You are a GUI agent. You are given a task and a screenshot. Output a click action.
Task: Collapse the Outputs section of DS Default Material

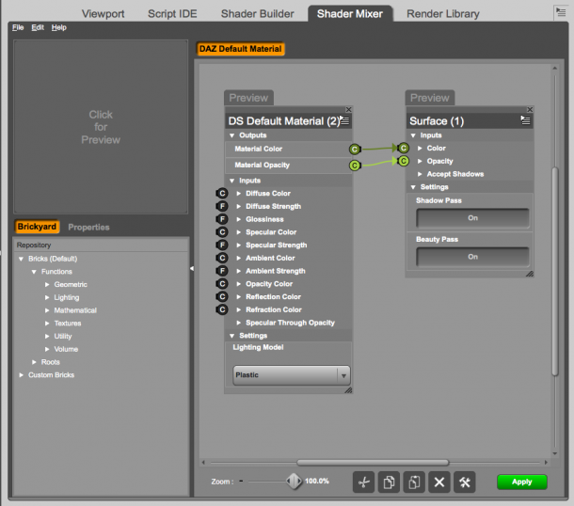point(231,135)
